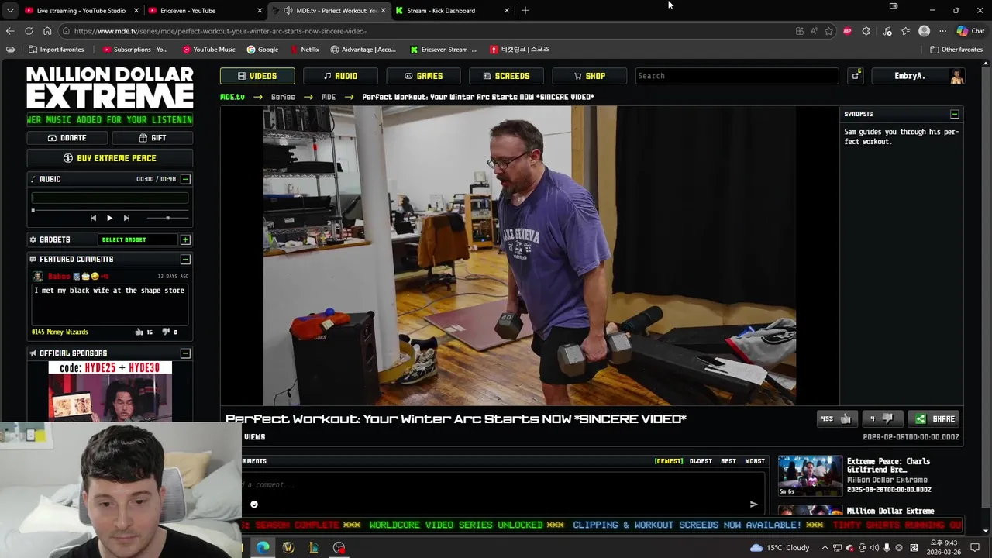Open Other favorites folder
This screenshot has height=558, width=992.
pos(956,50)
